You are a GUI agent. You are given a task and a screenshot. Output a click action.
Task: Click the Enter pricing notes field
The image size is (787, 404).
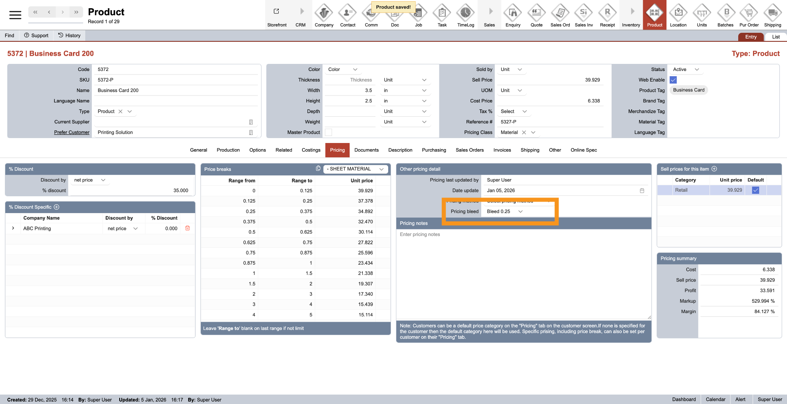click(x=523, y=270)
